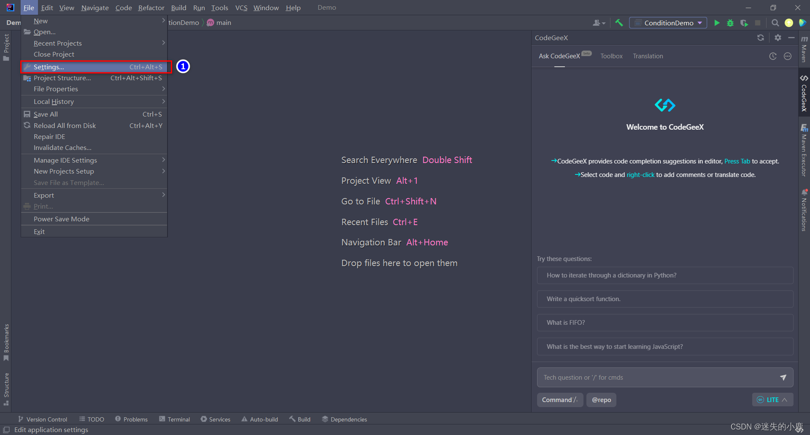Open CodeGeeX chat history clock icon
This screenshot has width=810, height=435.
point(773,56)
